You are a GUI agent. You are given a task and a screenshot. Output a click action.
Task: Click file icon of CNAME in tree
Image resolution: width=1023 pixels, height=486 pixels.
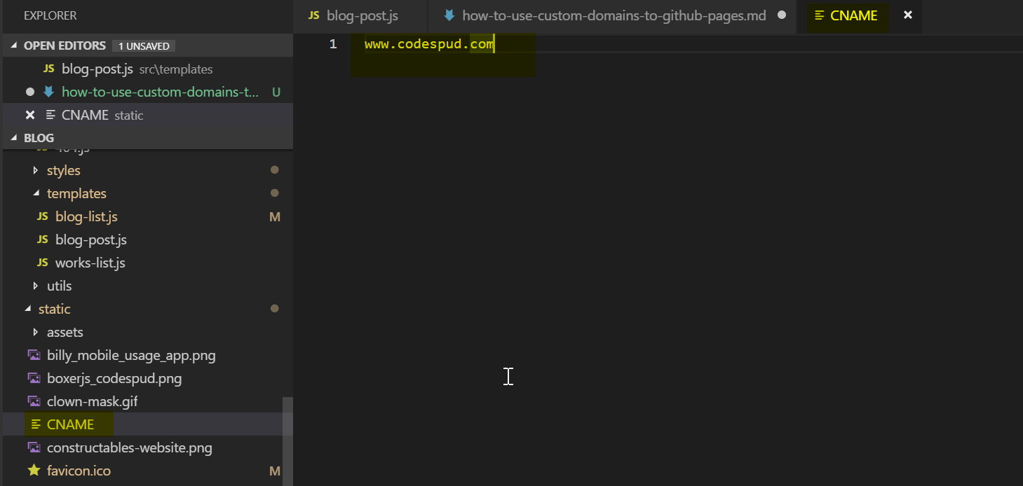click(x=36, y=424)
